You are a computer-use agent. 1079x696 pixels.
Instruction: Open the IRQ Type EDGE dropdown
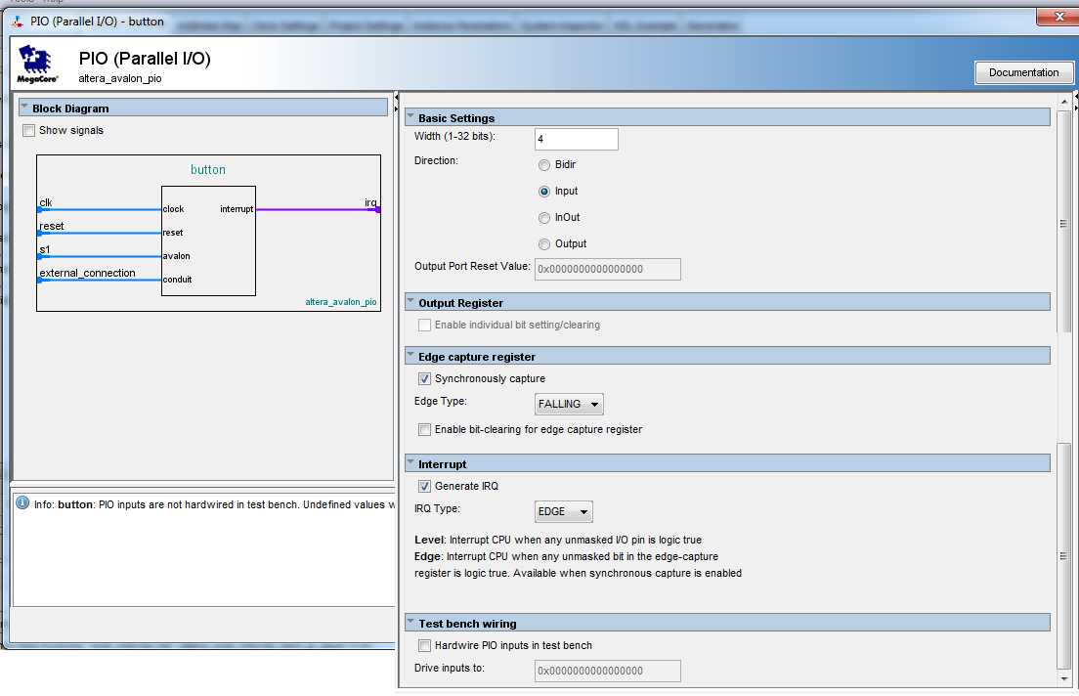click(563, 511)
